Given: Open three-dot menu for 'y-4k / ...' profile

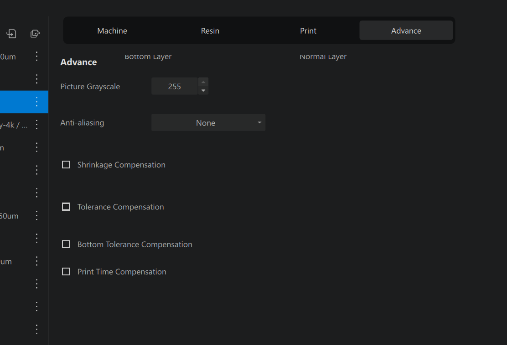Looking at the screenshot, I should [x=36, y=125].
